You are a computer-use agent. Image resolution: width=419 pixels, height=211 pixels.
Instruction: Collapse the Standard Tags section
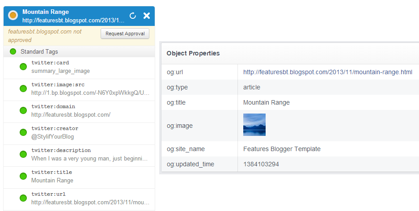(x=39, y=52)
